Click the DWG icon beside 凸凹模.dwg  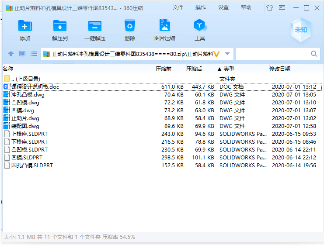click(7, 102)
